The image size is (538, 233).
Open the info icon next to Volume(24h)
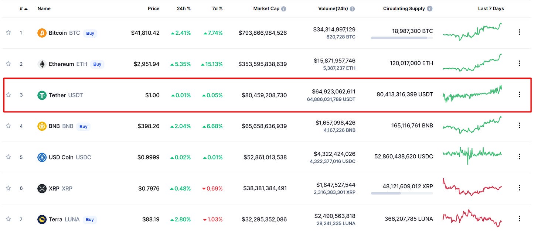pyautogui.click(x=353, y=8)
